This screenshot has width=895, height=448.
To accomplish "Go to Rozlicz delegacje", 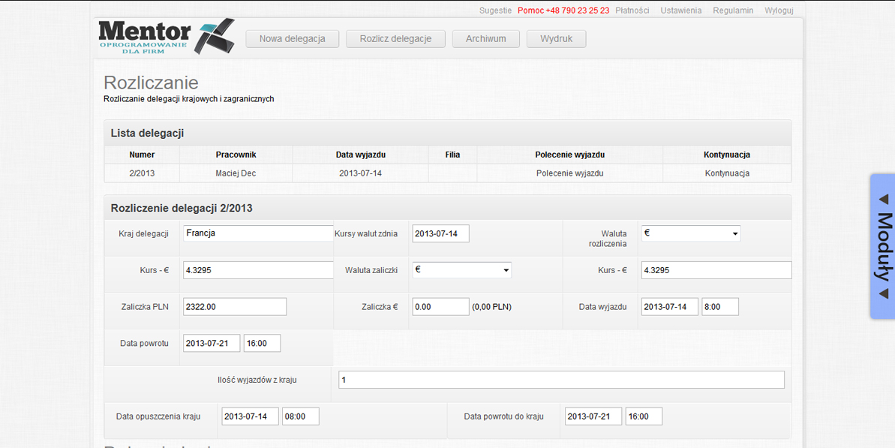I will 395,39.
